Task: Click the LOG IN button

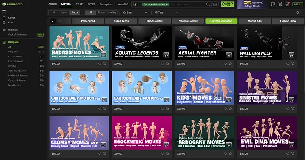Action: tap(297, 4)
